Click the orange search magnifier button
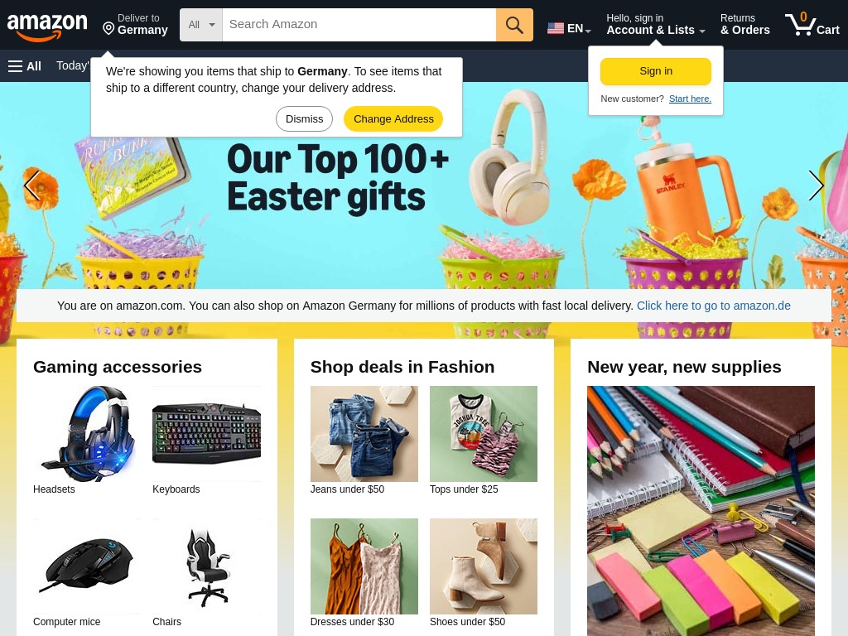The height and width of the screenshot is (636, 848). pos(514,25)
